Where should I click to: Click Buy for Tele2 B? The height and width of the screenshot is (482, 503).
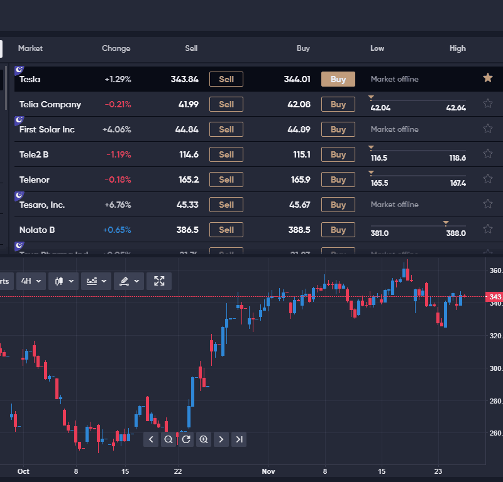point(338,154)
